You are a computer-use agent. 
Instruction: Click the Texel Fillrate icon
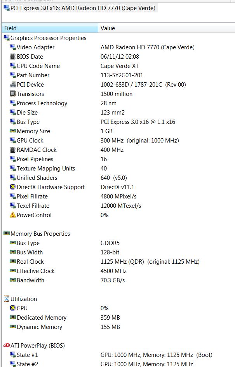pyautogui.click(x=13, y=205)
